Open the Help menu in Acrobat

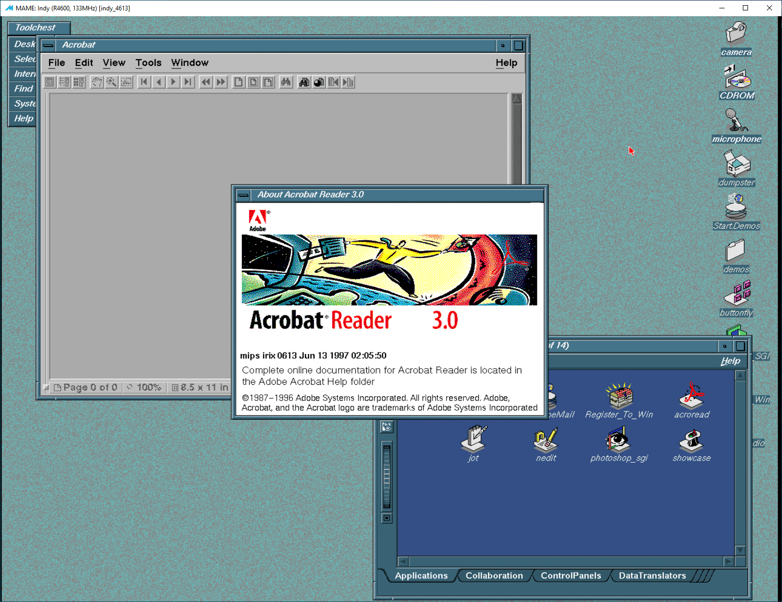tap(506, 63)
